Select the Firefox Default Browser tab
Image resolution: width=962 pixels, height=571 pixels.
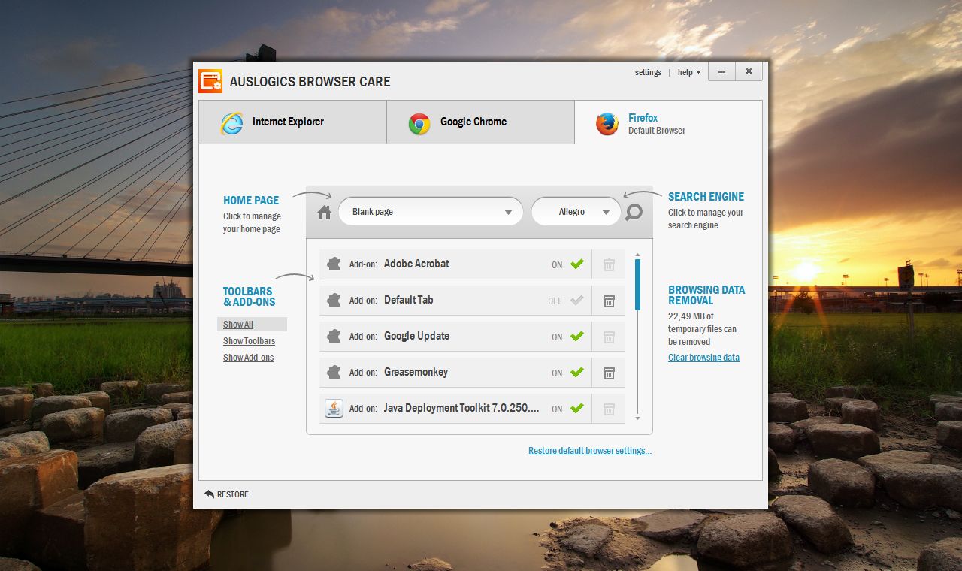(x=669, y=123)
